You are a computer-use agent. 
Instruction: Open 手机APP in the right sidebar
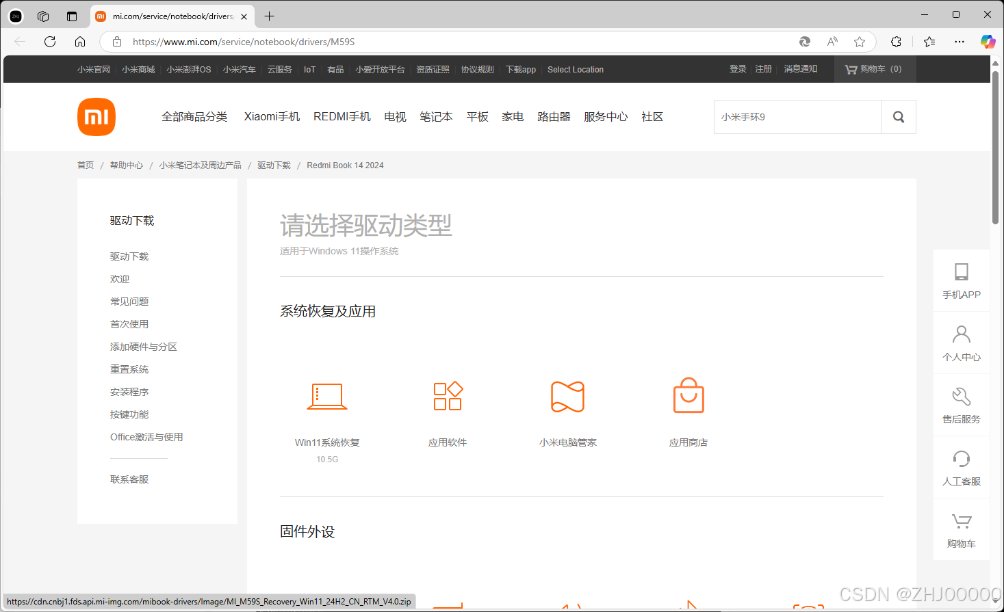tap(962, 281)
